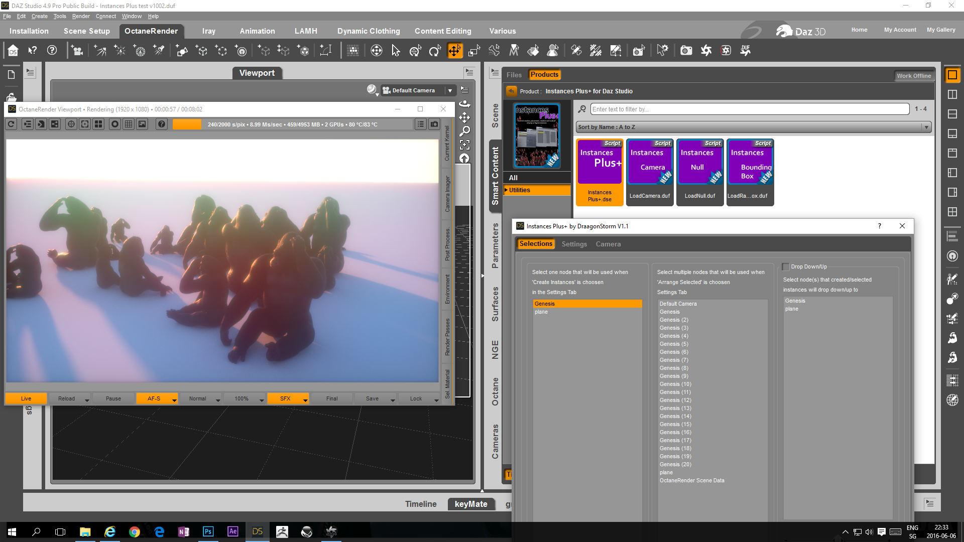964x542 pixels.
Task: Enable the Drop Down/Up checkbox
Action: (786, 266)
